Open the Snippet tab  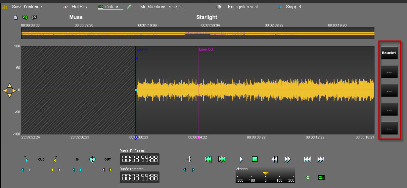tap(294, 7)
